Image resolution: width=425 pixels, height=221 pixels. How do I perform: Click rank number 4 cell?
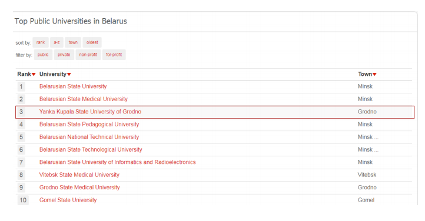click(21, 125)
